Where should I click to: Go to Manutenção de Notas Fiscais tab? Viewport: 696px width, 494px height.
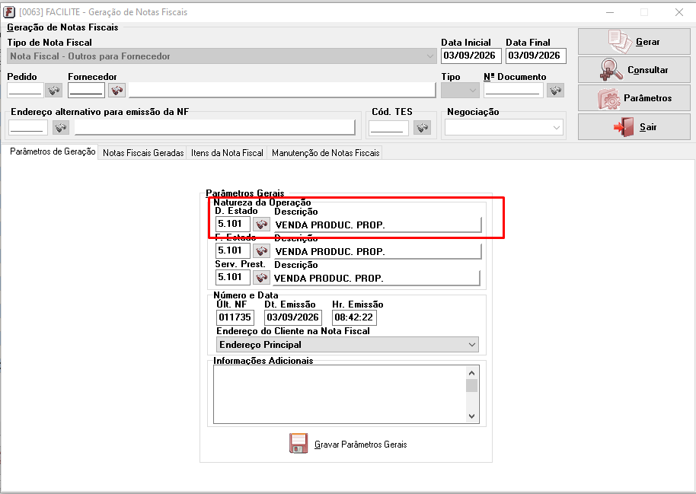325,153
